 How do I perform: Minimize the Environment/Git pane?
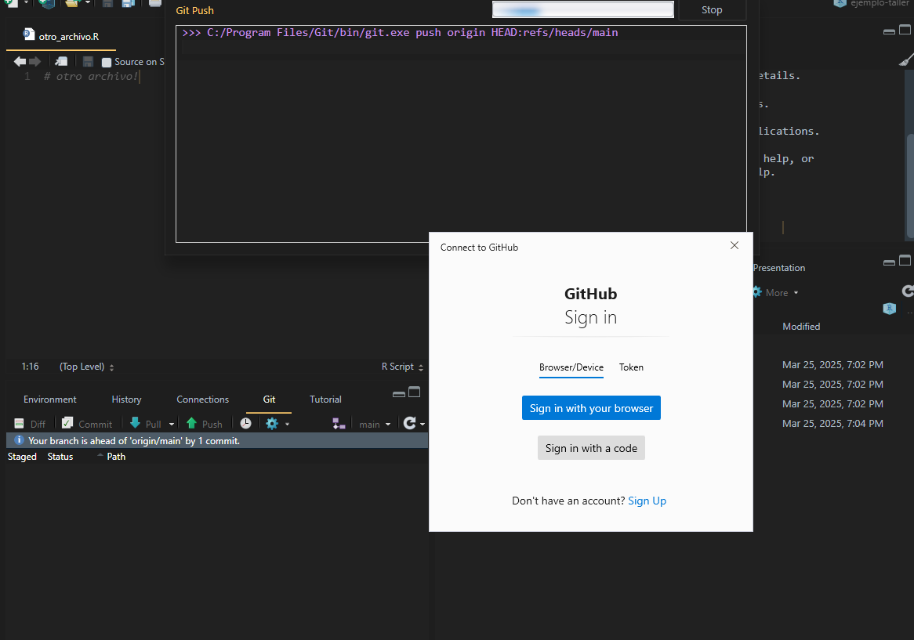point(399,394)
